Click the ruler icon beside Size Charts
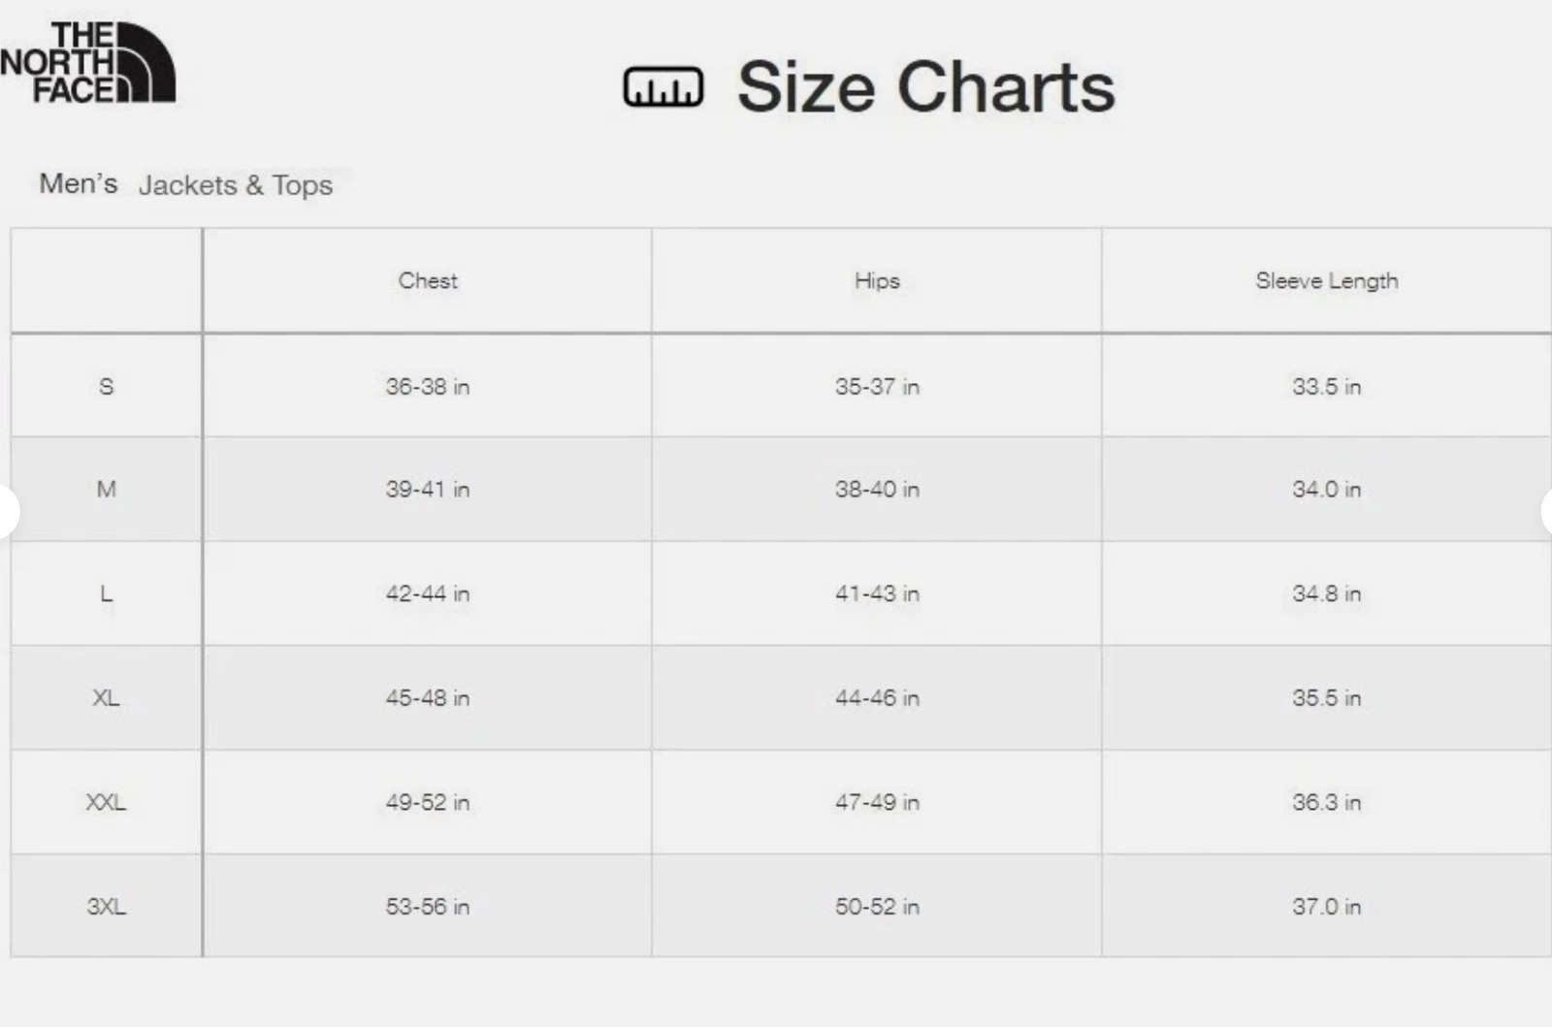The width and height of the screenshot is (1552, 1027). coord(663,87)
